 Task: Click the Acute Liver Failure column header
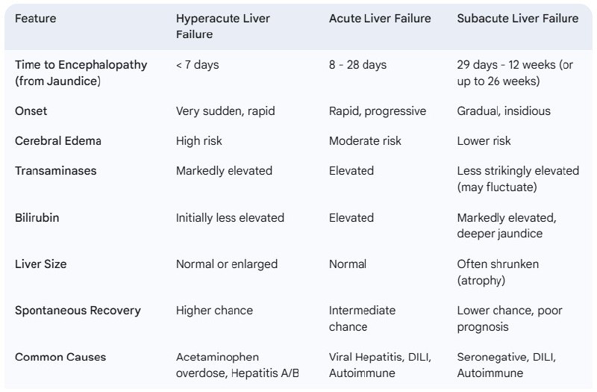pos(380,18)
